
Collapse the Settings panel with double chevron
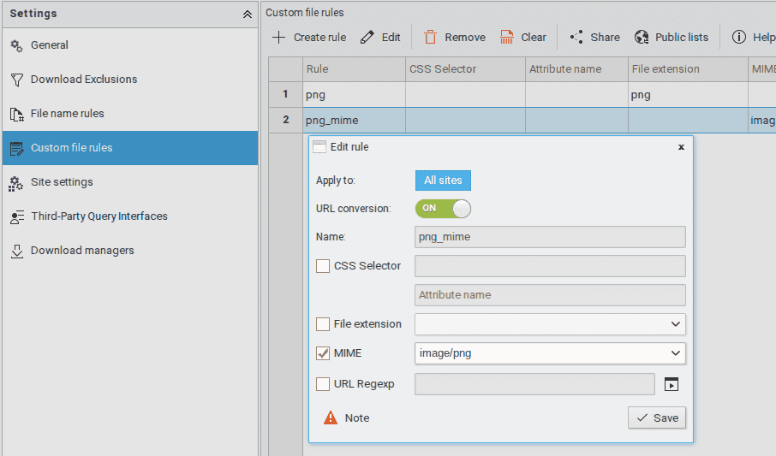pyautogui.click(x=247, y=15)
